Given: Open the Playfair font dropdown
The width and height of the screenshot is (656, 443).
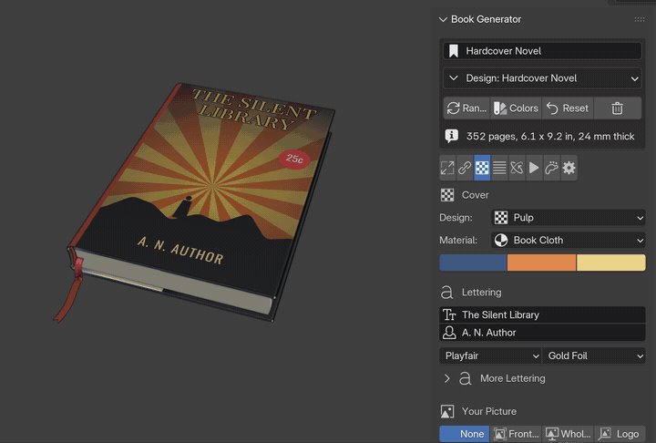Looking at the screenshot, I should [490, 355].
